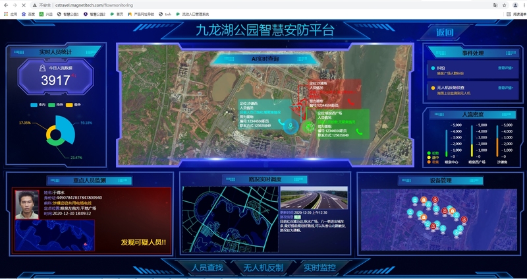This screenshot has width=527, height=279.
Task: Click the top red device pin in 设备管理
Action: pyautogui.click(x=435, y=201)
